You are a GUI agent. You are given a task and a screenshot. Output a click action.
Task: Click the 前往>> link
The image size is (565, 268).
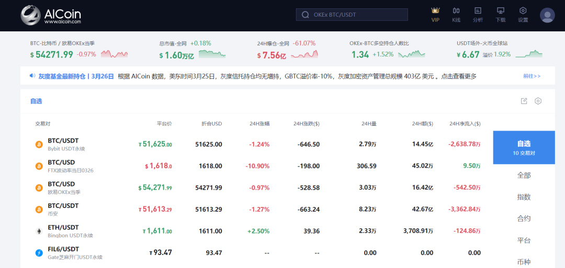click(x=532, y=76)
